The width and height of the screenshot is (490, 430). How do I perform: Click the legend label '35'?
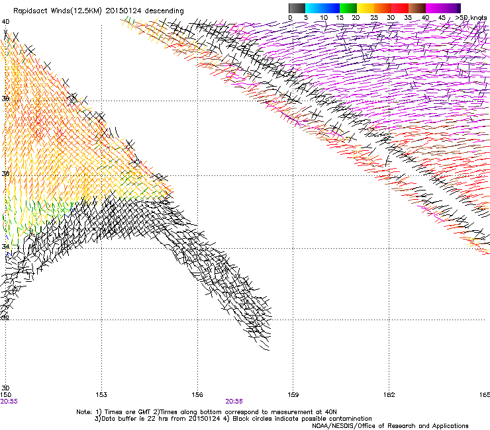tap(408, 17)
